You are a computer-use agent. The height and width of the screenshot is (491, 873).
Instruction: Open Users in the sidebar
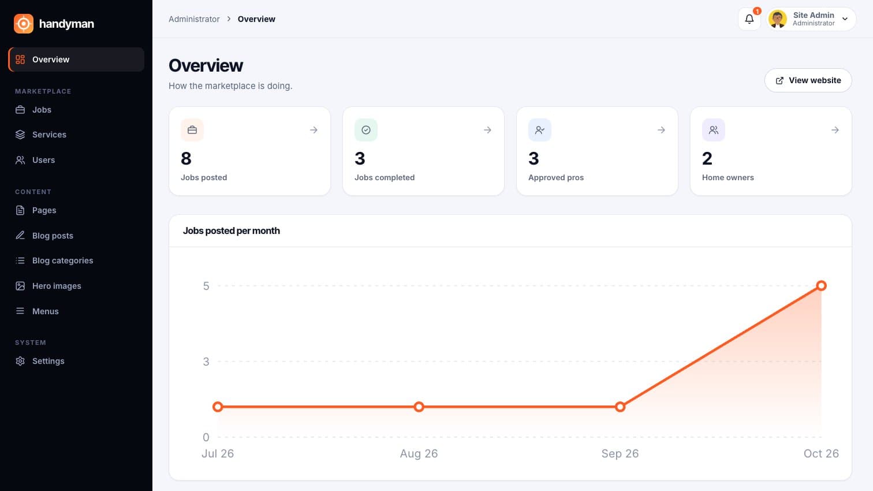click(76, 160)
